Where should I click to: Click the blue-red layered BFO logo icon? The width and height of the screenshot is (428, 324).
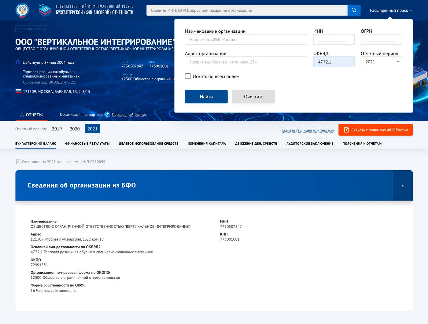[45, 10]
